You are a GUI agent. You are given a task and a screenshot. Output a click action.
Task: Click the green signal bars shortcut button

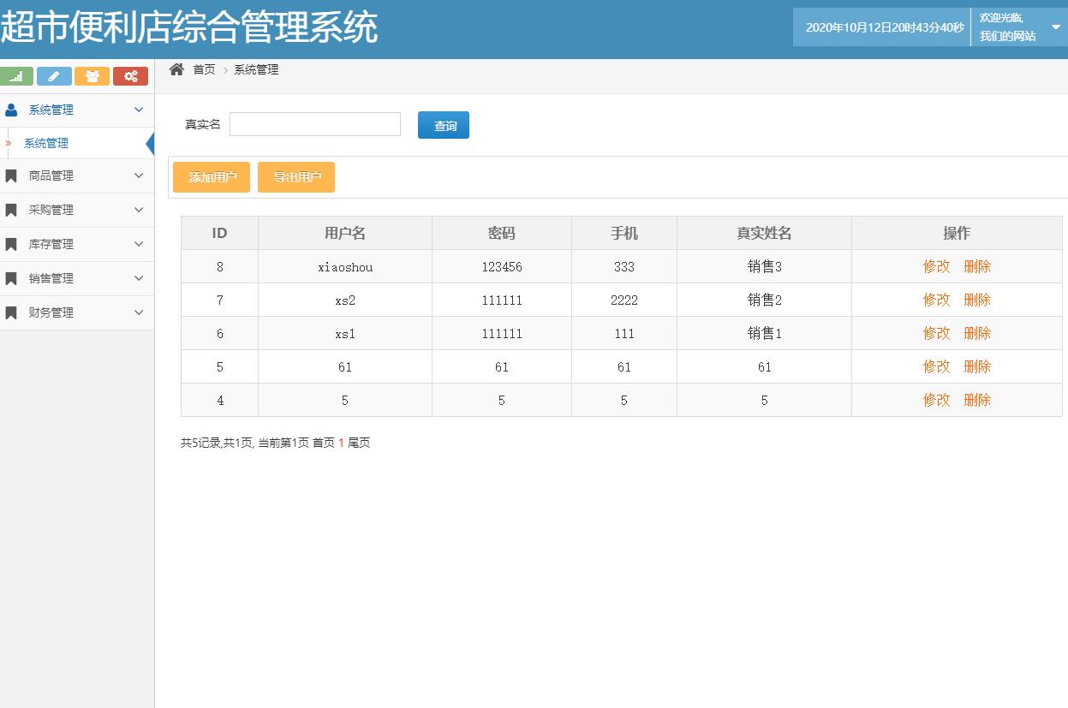pos(16,76)
